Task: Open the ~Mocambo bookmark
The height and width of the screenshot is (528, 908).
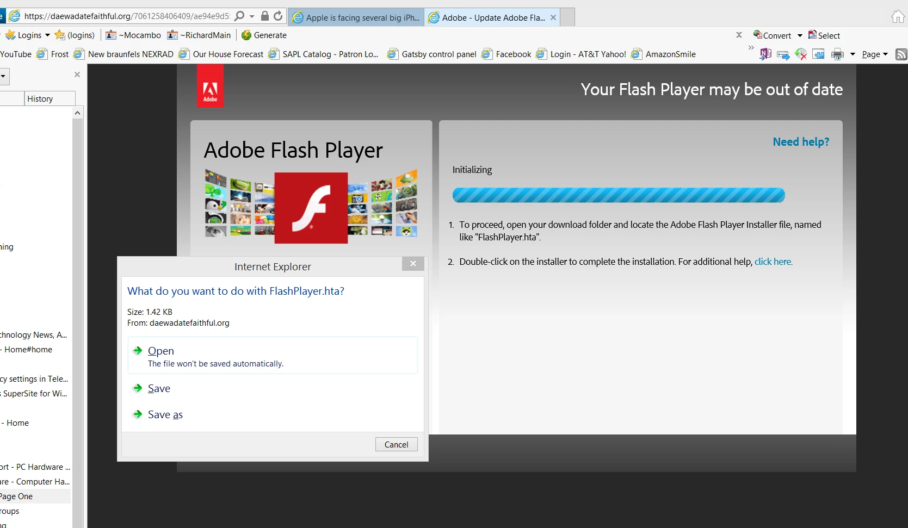Action: click(133, 35)
